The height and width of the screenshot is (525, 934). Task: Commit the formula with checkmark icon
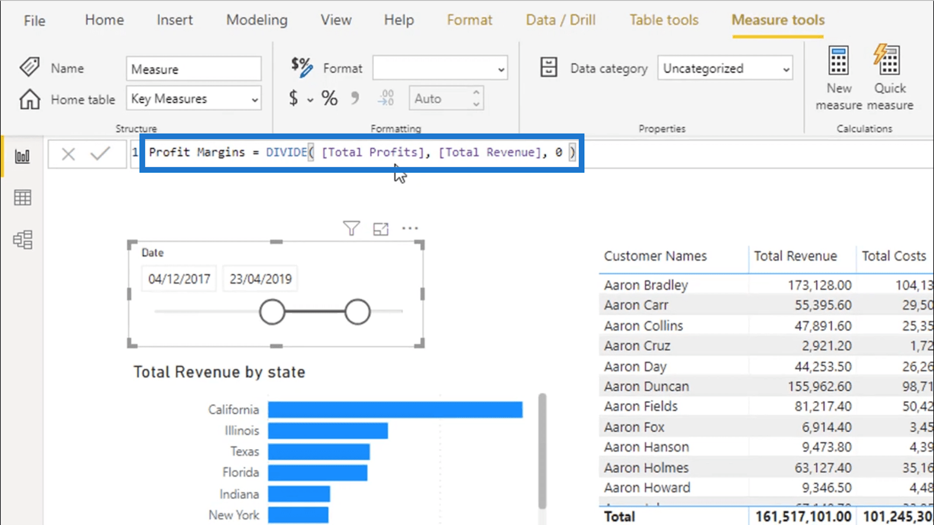[x=100, y=154]
